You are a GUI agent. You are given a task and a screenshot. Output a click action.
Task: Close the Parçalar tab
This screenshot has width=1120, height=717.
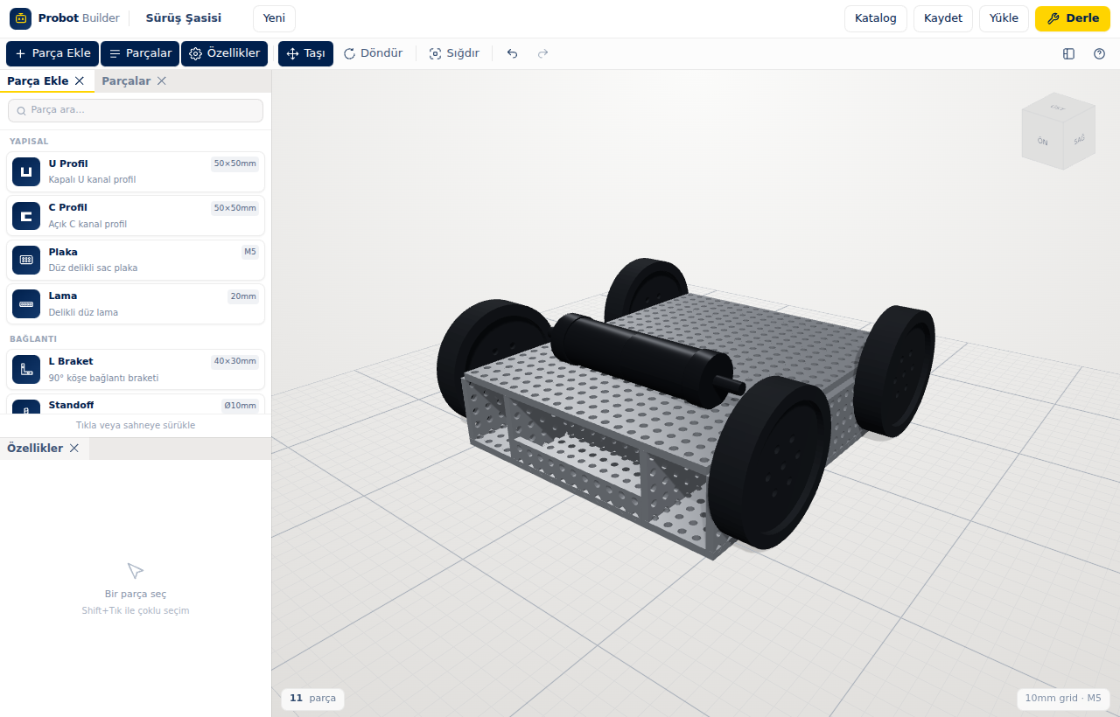(162, 81)
